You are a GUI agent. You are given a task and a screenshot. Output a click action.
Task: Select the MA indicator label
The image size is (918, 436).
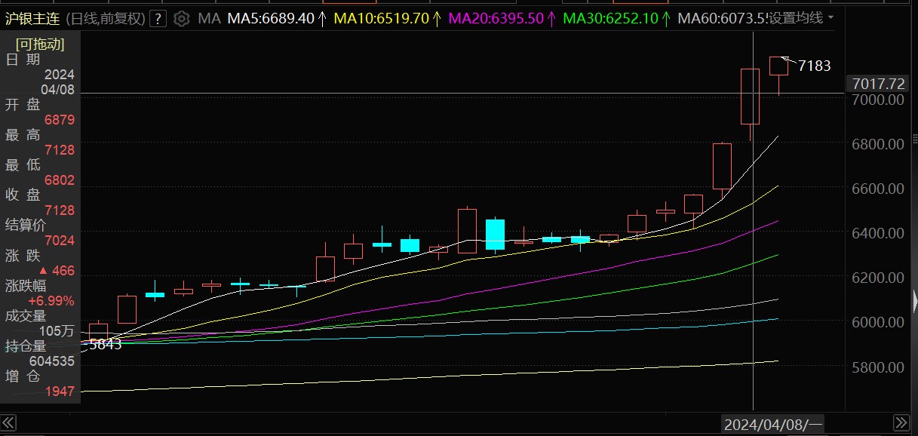(209, 18)
